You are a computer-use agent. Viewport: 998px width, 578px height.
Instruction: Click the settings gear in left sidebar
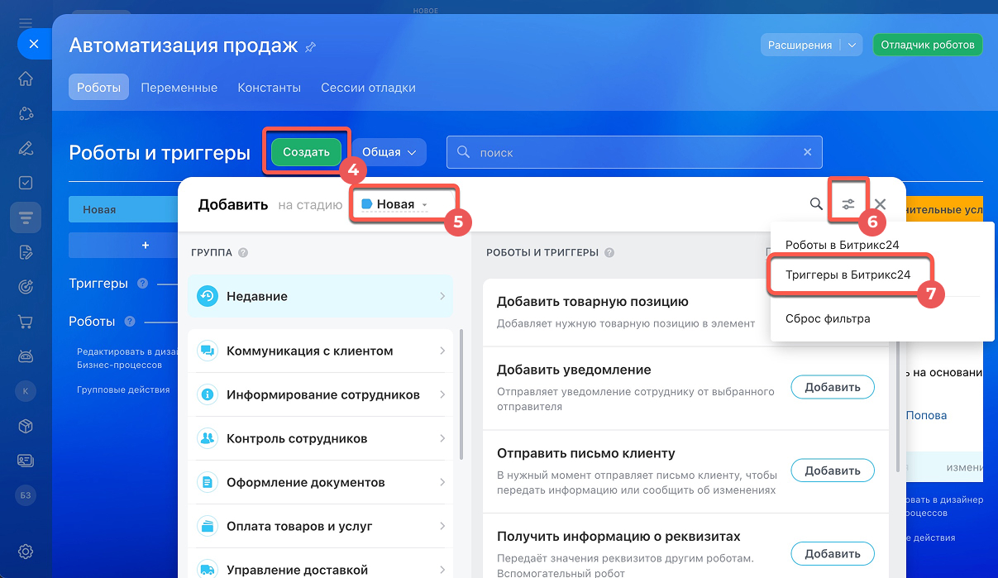coord(26,552)
